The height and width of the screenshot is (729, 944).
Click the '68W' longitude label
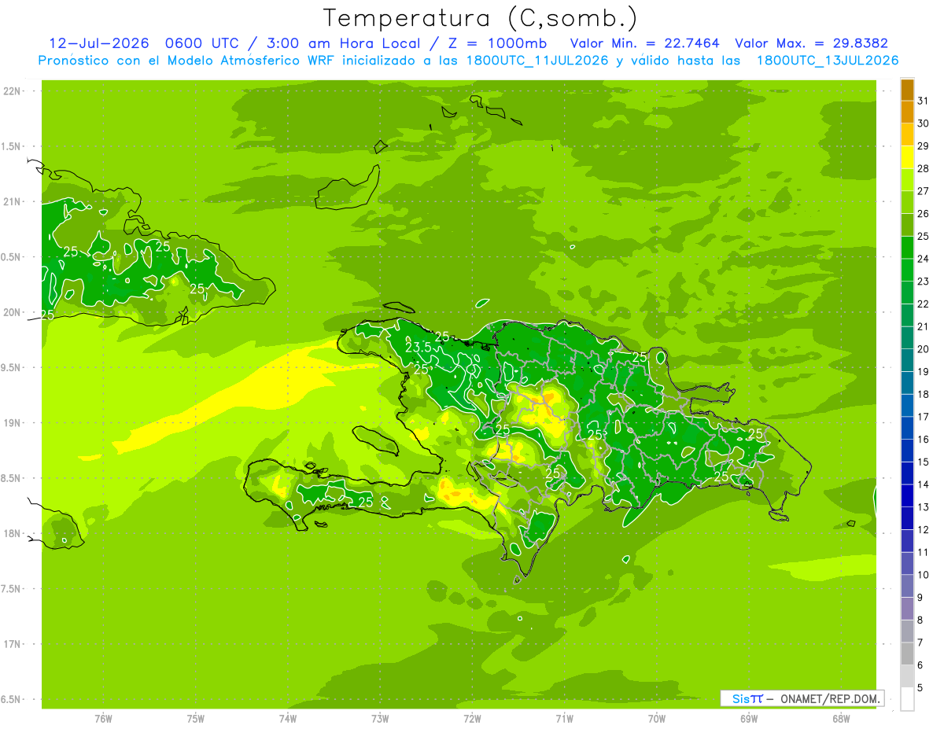tap(841, 718)
